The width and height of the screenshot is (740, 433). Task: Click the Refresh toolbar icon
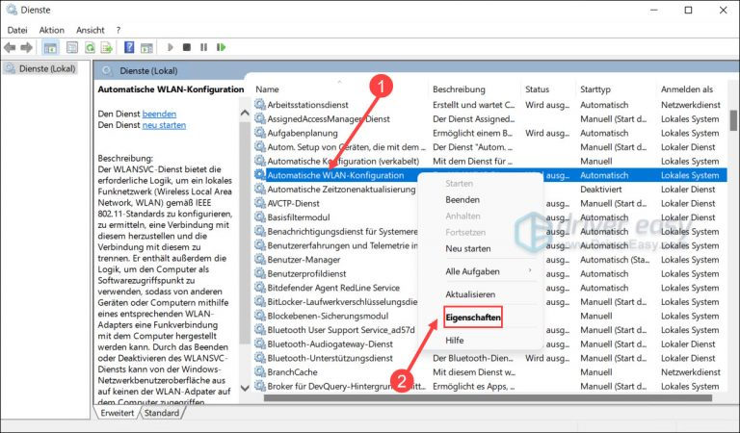tap(90, 46)
